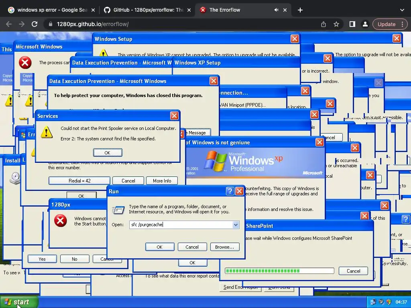
Task: Reload the Errorflow page
Action: click(35, 24)
